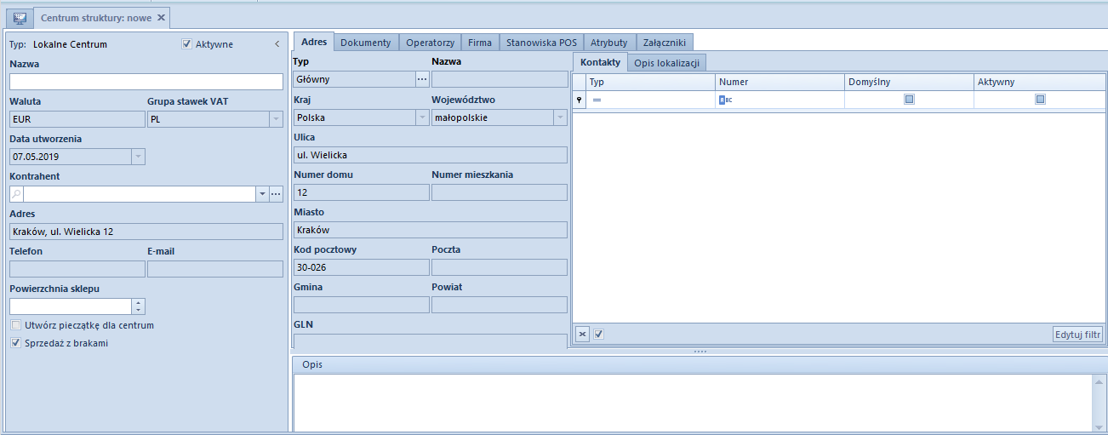Click the monitor icon tab at top left
Image resolution: width=1108 pixels, height=435 pixels.
20,18
